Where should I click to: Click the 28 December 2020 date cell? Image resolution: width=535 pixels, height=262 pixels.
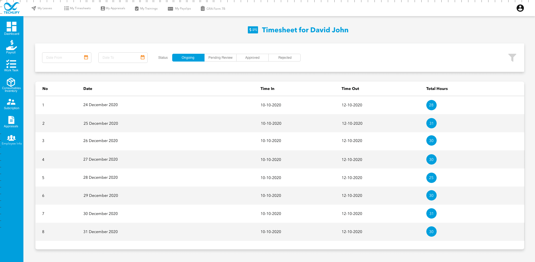(101, 177)
